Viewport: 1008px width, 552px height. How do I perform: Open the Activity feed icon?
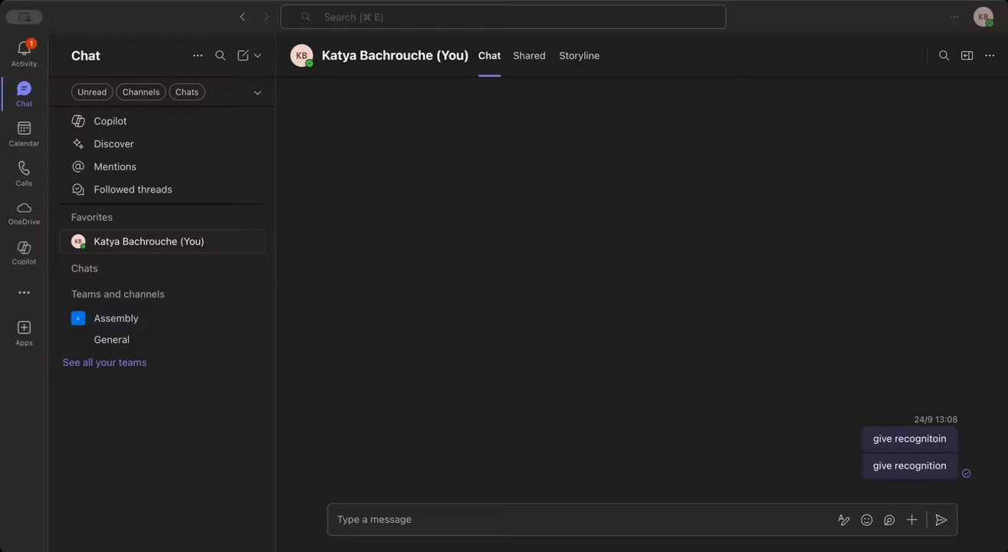click(x=24, y=54)
